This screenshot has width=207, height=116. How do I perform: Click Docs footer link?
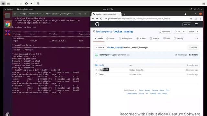(168, 90)
